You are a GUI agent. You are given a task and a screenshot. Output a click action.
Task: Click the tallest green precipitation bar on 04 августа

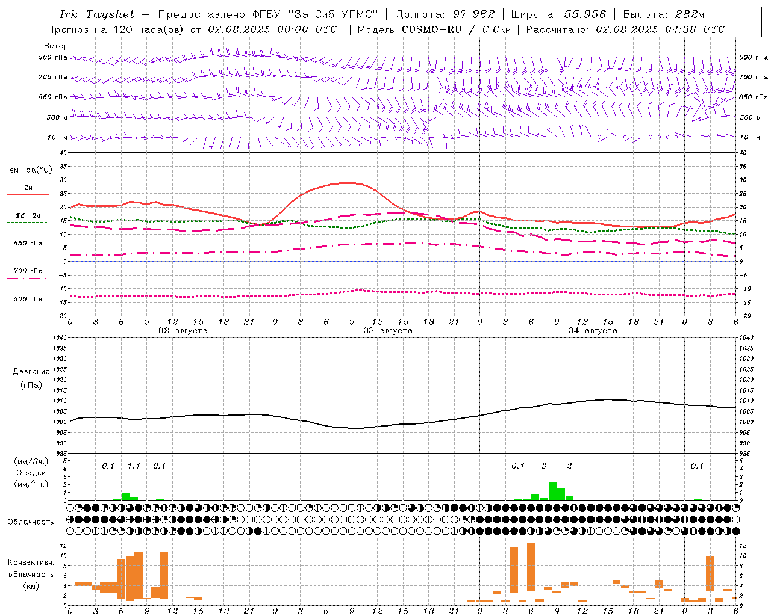pyautogui.click(x=552, y=491)
